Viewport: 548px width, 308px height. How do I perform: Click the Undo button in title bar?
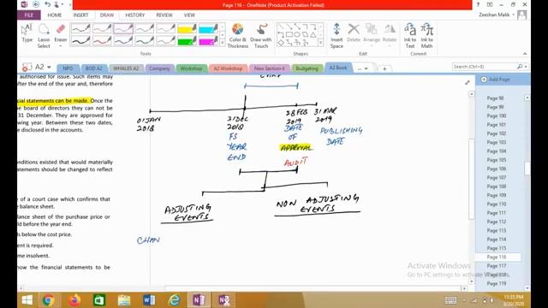(x=47, y=4)
